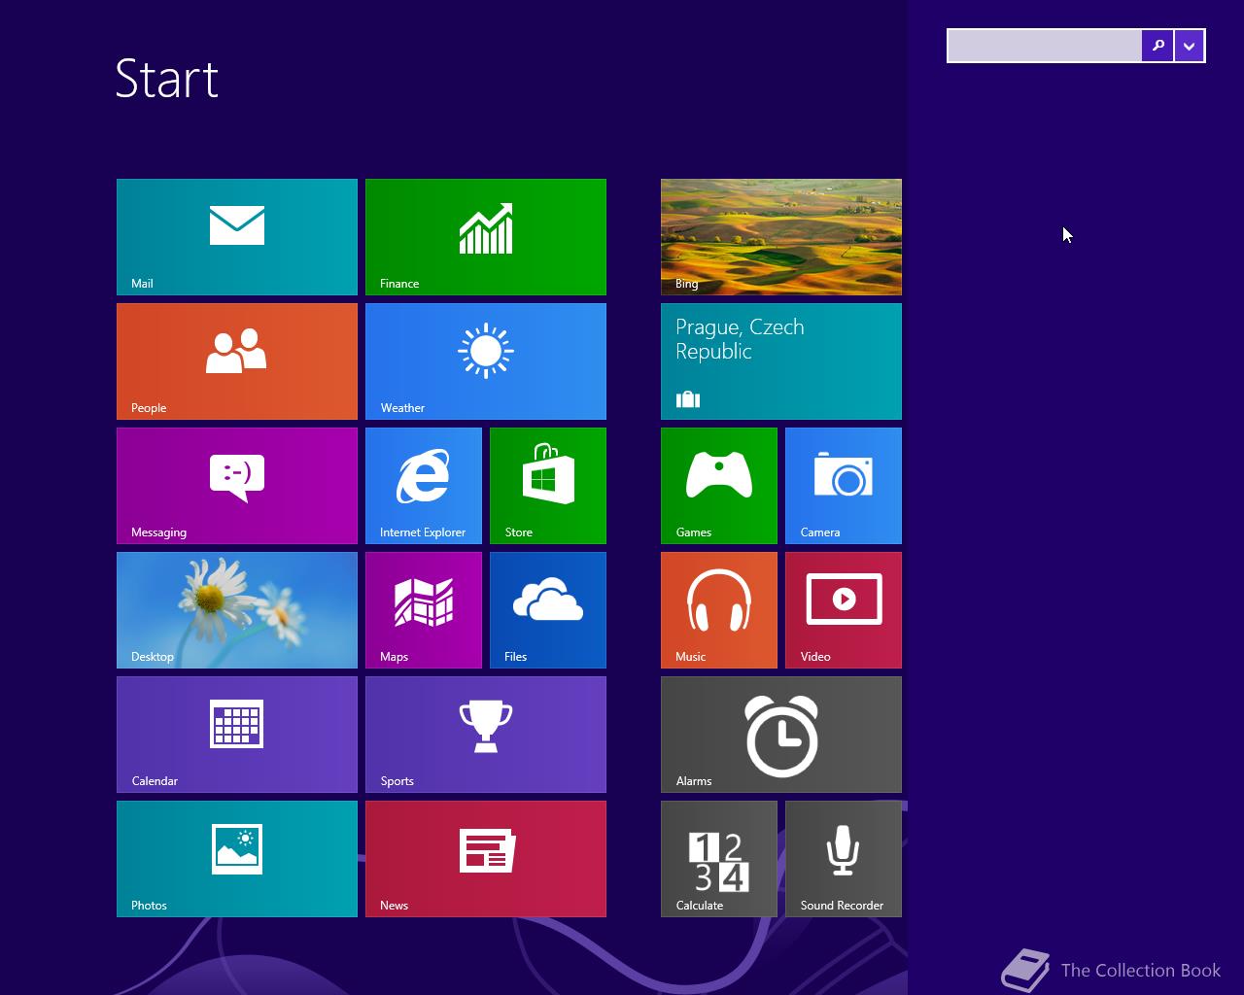The image size is (1244, 995).
Task: Open the People tile
Action: coord(237,361)
